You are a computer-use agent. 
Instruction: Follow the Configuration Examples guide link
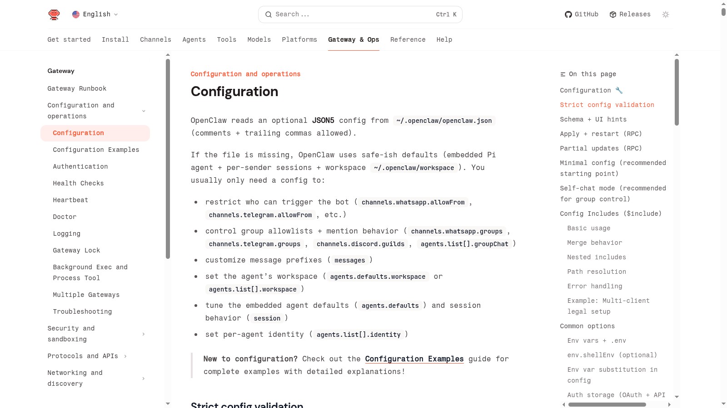[414, 359]
